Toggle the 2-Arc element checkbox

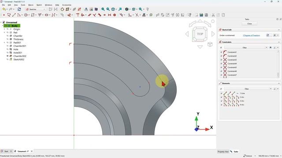[221, 97]
